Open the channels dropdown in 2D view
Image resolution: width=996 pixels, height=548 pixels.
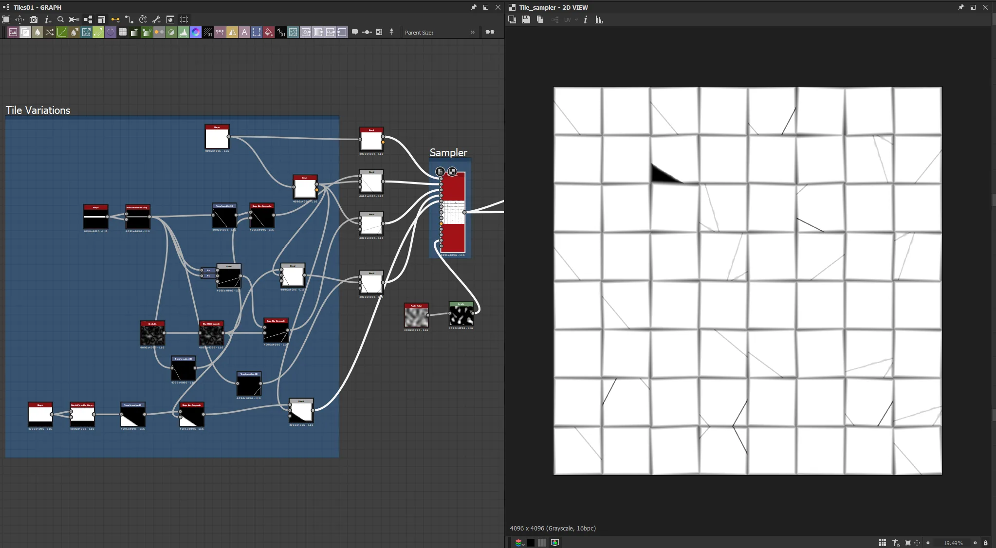tap(519, 543)
